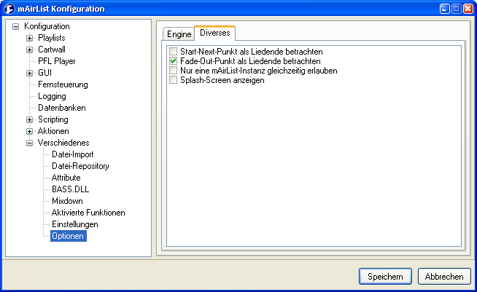Select the Aktionen tree item
477x292 pixels.
tap(53, 131)
